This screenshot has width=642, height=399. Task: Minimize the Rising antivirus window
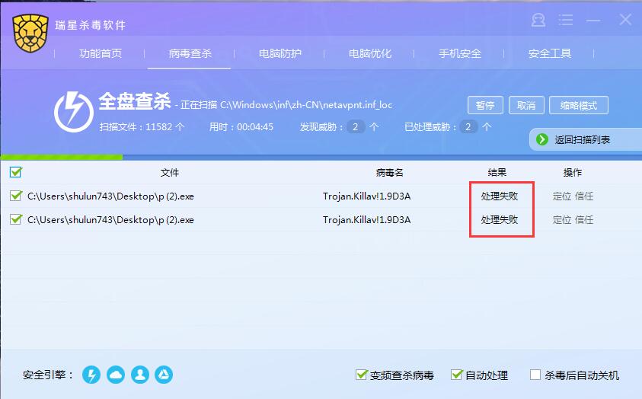click(x=592, y=20)
